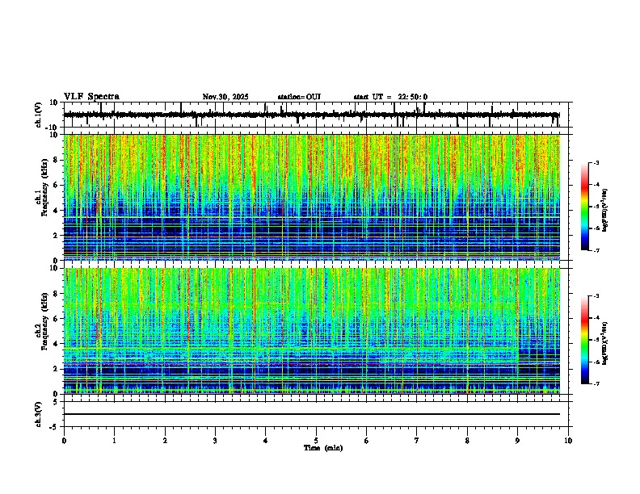Screen dimensions: 640x494
Task: Click the flat ch.3 voltage line
Action: (312, 414)
